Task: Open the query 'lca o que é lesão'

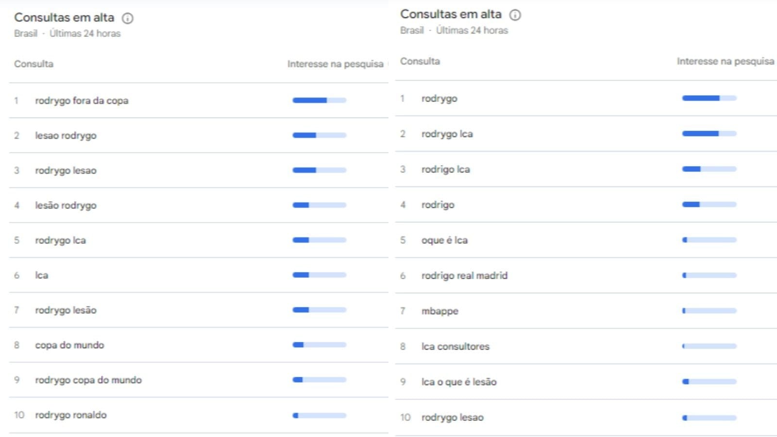Action: 459,382
